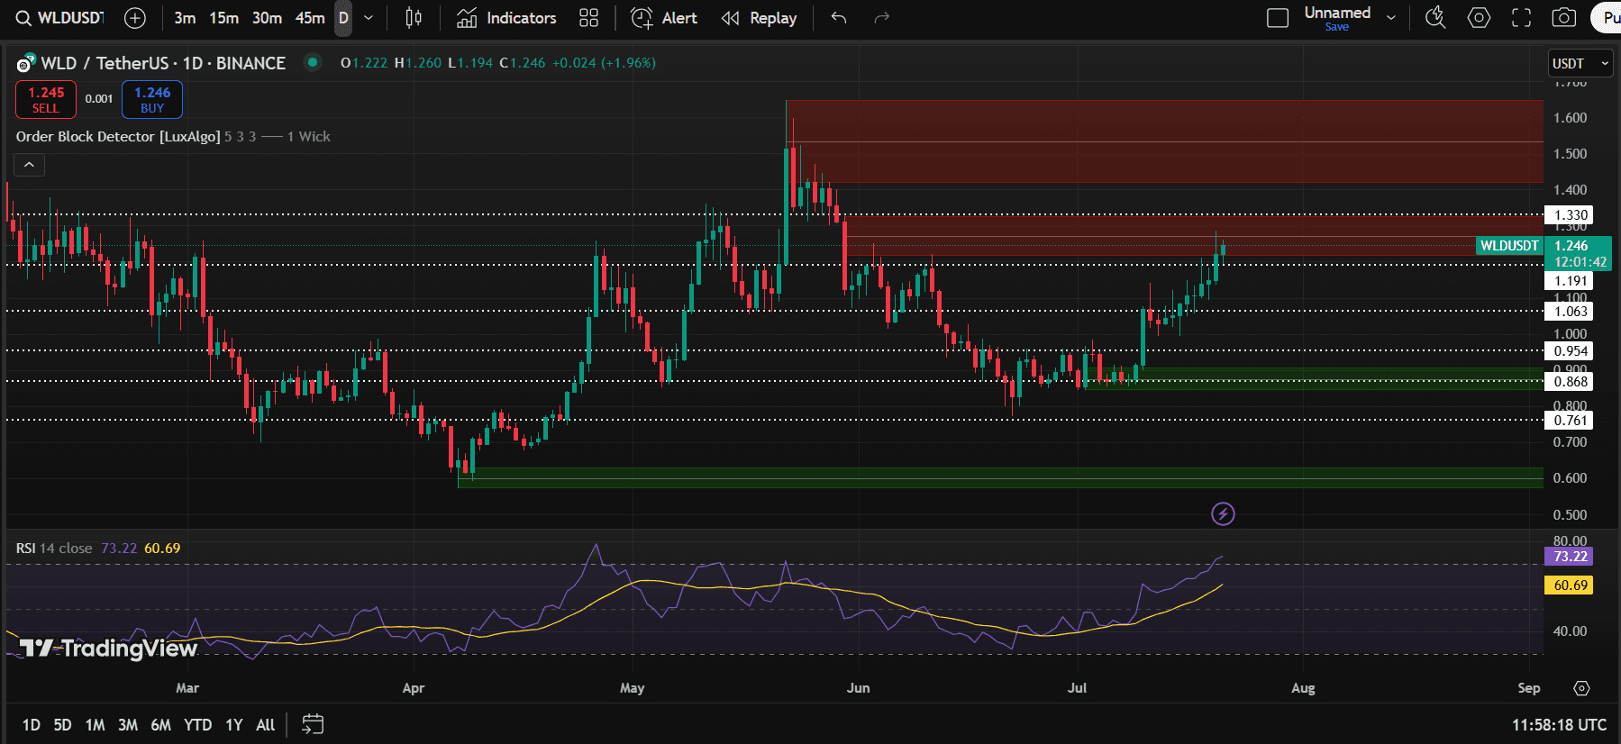Collapse the indicator legend arrow
1621x744 pixels.
[x=29, y=165]
